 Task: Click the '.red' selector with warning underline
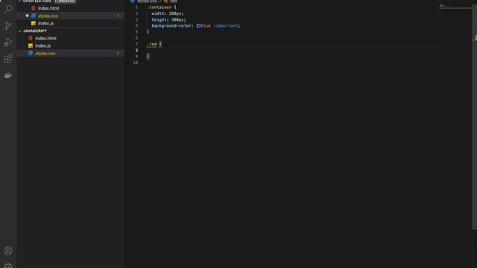point(151,45)
